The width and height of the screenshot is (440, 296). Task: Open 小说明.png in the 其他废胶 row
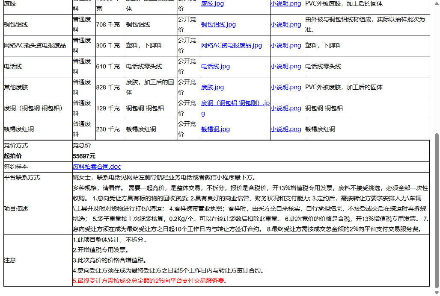[x=285, y=88]
